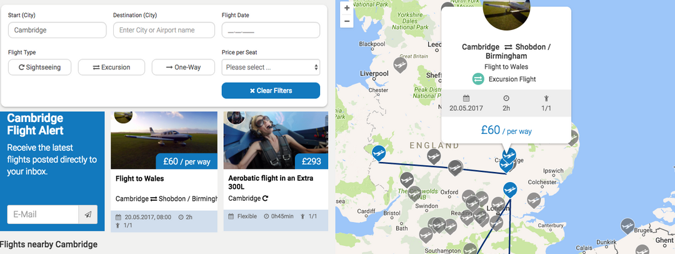Screen dimensions: 675x254
Task: Open the Flight Date picker field
Action: (271, 30)
